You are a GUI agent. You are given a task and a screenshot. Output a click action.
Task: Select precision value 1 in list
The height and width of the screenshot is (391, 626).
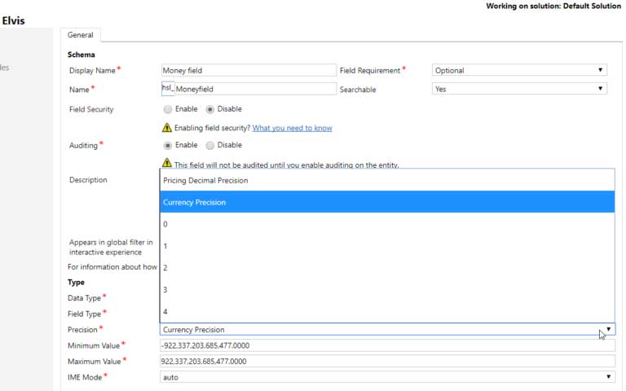(387, 246)
